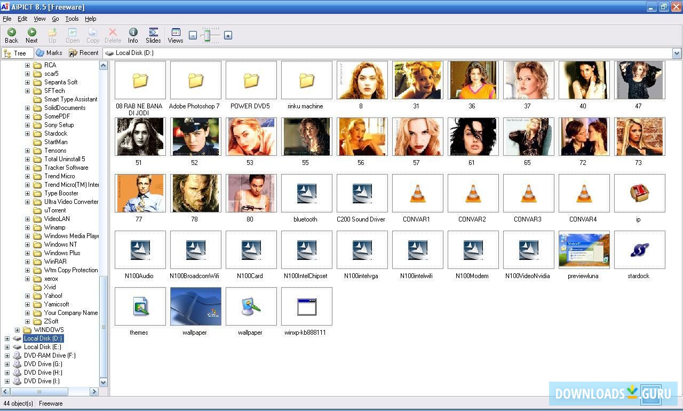Open the Help menu
683x411 pixels.
(91, 19)
